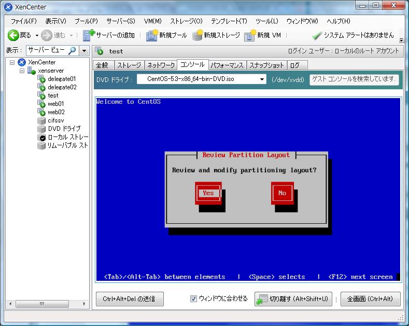Open the テンプレート(T) menu

229,21
